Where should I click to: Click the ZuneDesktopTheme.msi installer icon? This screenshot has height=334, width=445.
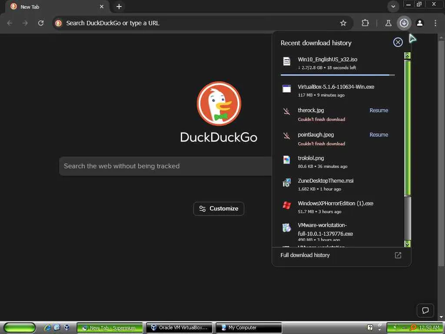point(287,183)
